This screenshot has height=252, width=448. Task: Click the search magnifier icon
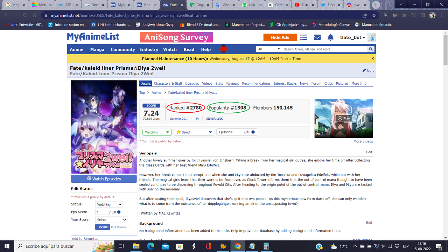pos(370,49)
